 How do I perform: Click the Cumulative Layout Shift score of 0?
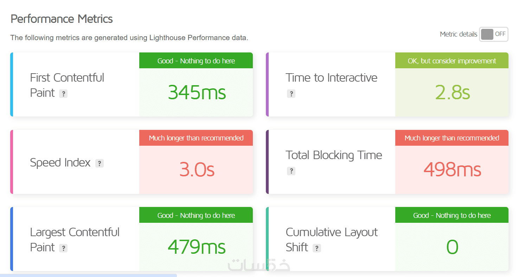(x=452, y=247)
